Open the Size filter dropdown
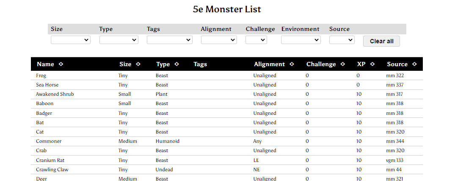 71,40
